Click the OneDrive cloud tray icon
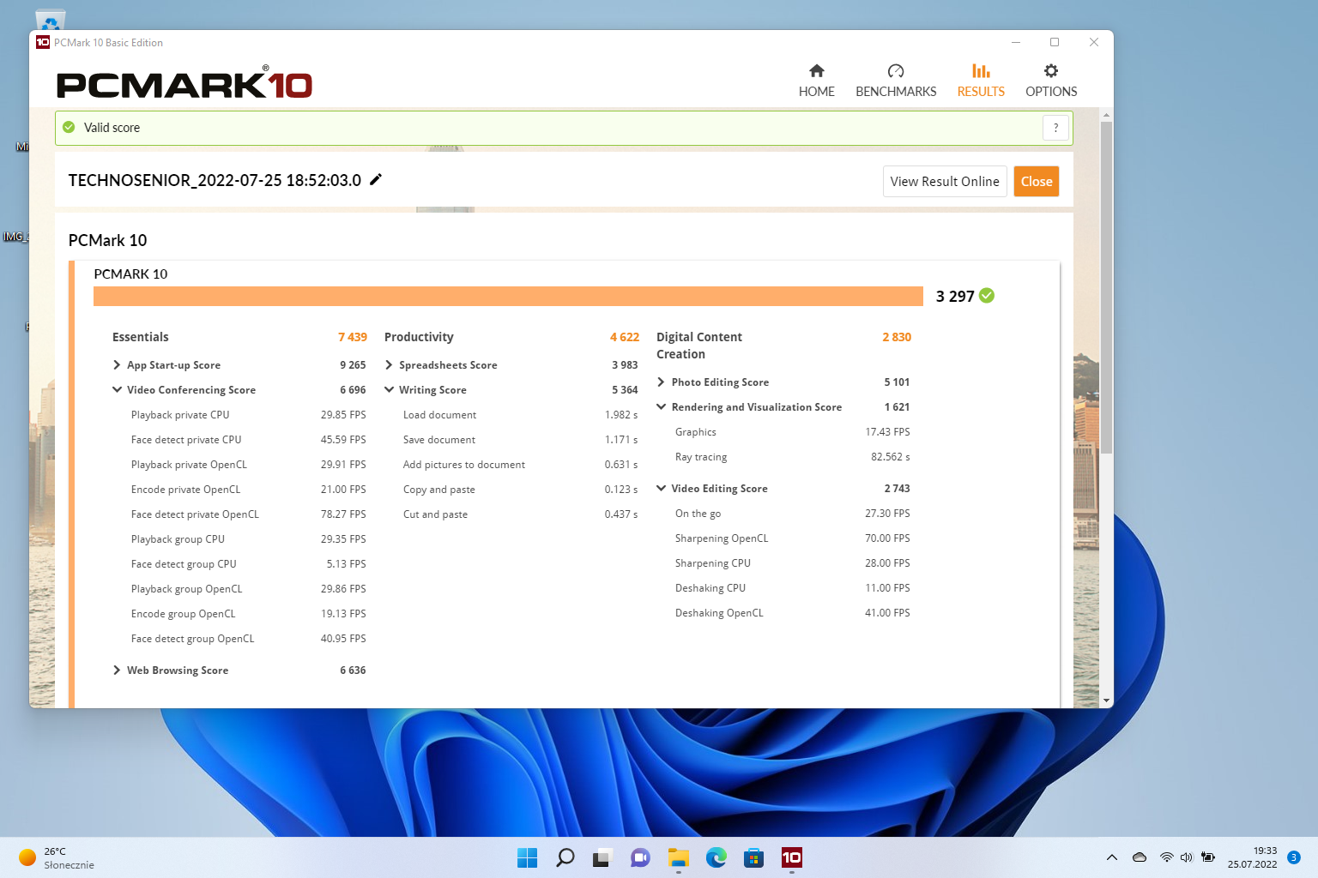1318x878 pixels. [x=1140, y=857]
